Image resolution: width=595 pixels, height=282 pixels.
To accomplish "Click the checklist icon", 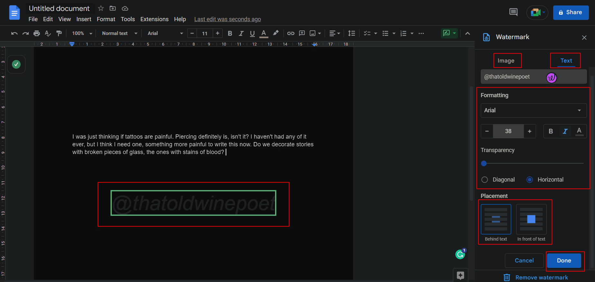I will 367,33.
